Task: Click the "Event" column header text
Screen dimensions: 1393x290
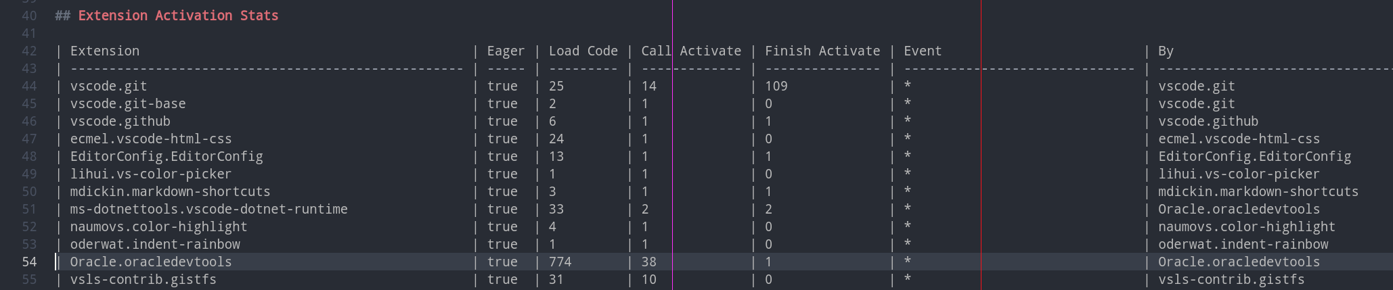Action: [923, 51]
